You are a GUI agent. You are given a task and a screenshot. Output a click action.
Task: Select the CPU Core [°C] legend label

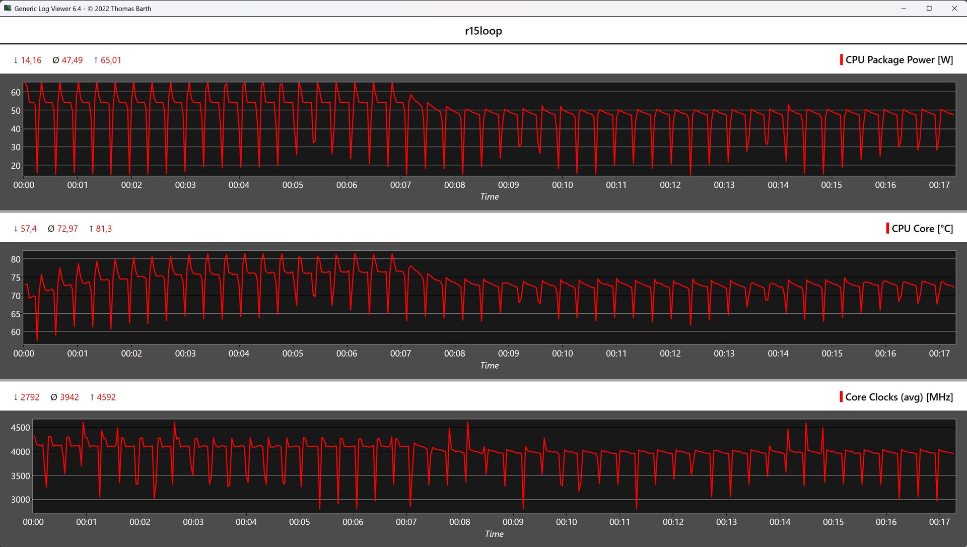click(x=922, y=228)
